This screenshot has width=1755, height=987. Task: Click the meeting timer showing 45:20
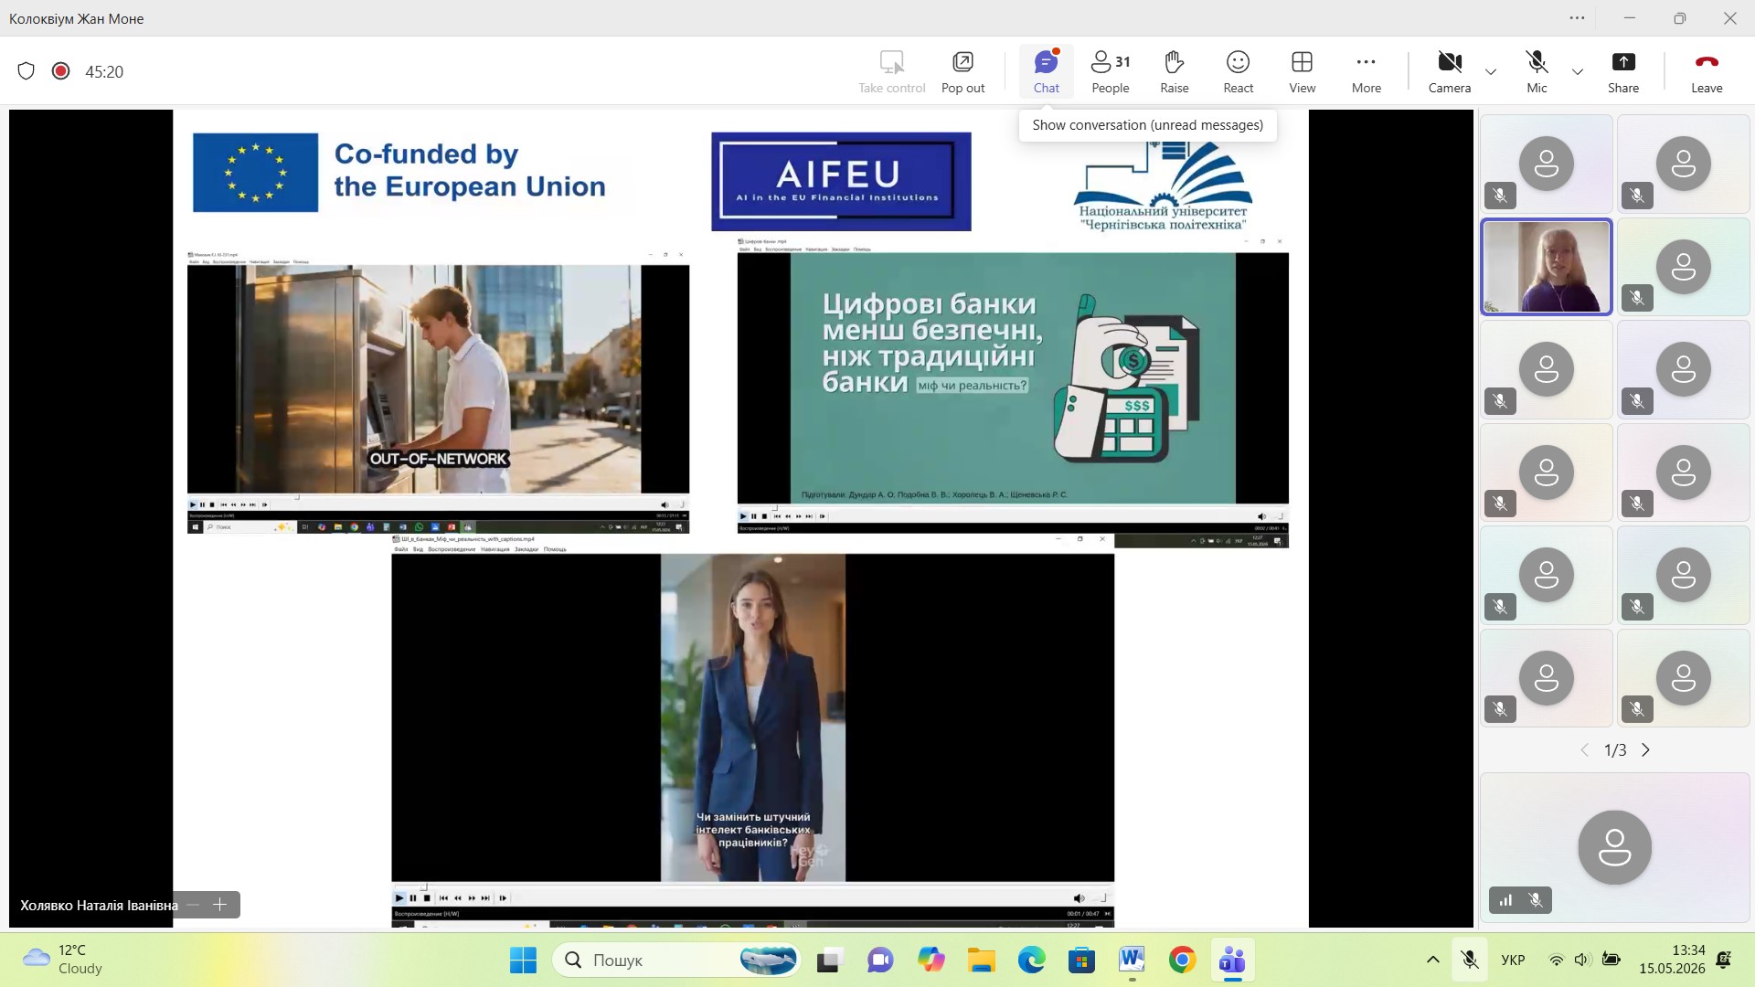click(104, 72)
